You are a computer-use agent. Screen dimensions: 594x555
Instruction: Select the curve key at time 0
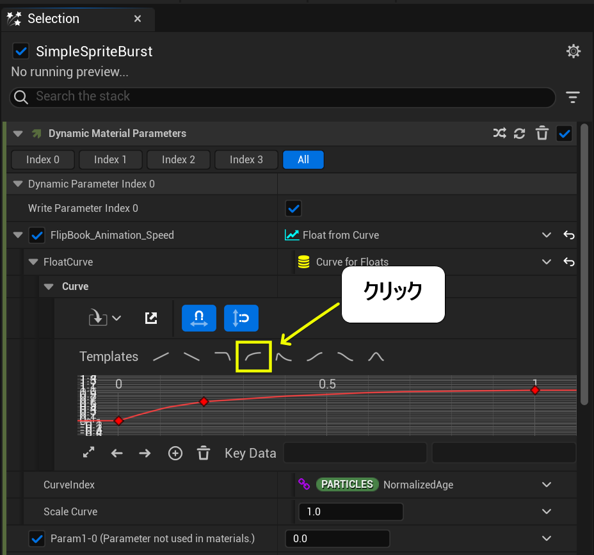click(x=118, y=421)
